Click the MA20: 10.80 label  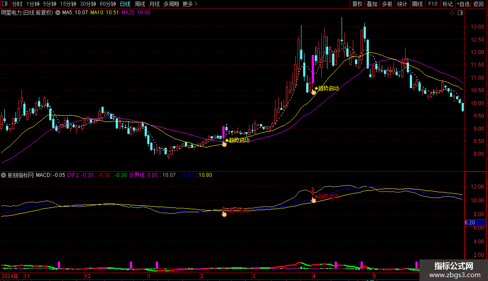[x=136, y=13]
